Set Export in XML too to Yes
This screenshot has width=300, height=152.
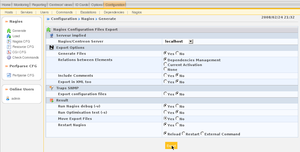click(x=165, y=81)
